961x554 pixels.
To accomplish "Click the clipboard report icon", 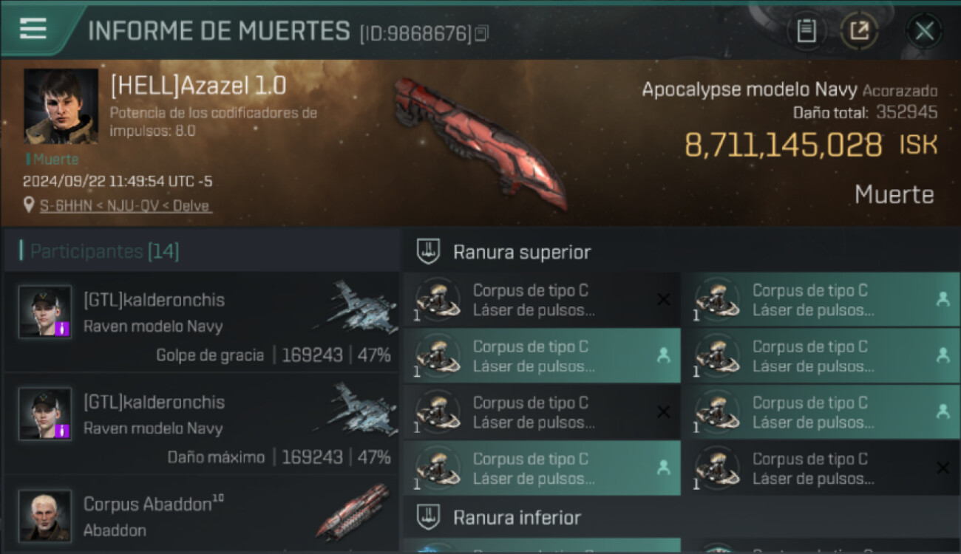I will [x=807, y=31].
